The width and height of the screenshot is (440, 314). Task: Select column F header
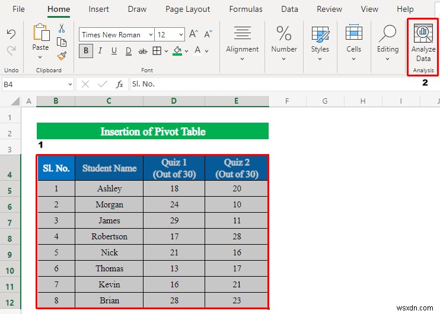(x=287, y=101)
